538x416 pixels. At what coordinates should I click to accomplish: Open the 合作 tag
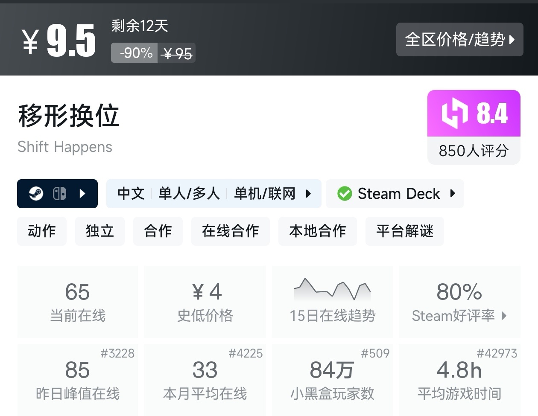pyautogui.click(x=158, y=231)
